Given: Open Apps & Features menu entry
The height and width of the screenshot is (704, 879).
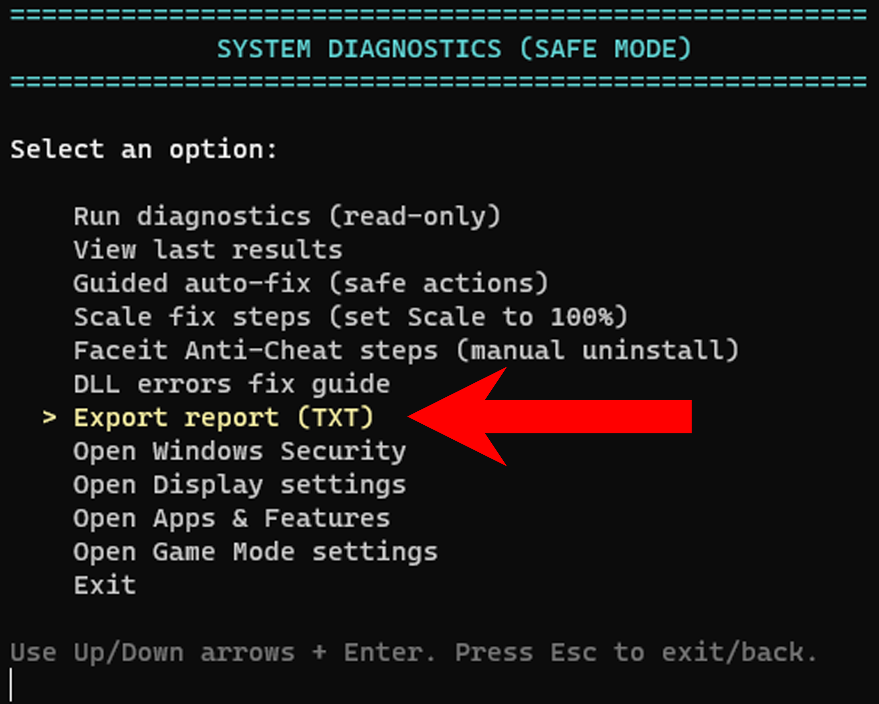Looking at the screenshot, I should tap(232, 518).
